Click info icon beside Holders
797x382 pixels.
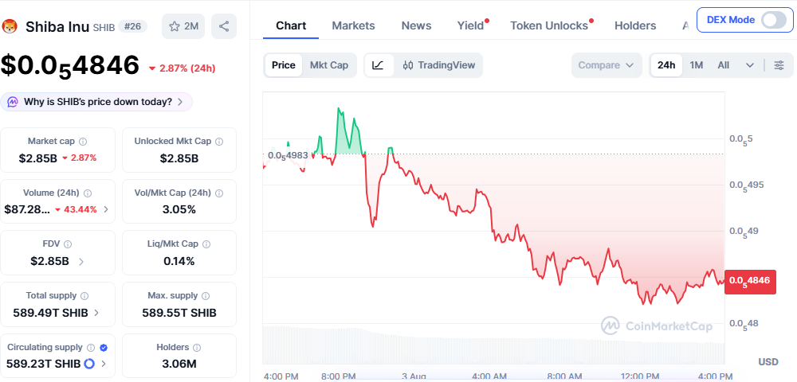tap(197, 348)
